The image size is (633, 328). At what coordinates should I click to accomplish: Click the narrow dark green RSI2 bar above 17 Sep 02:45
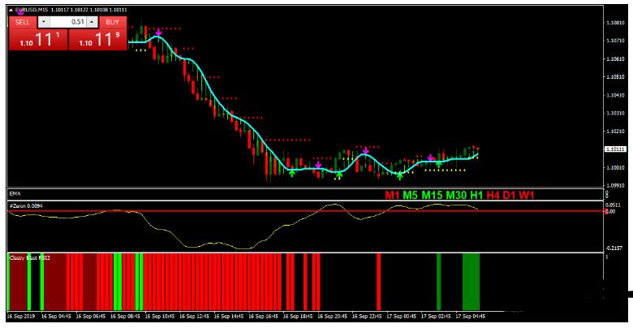point(439,282)
